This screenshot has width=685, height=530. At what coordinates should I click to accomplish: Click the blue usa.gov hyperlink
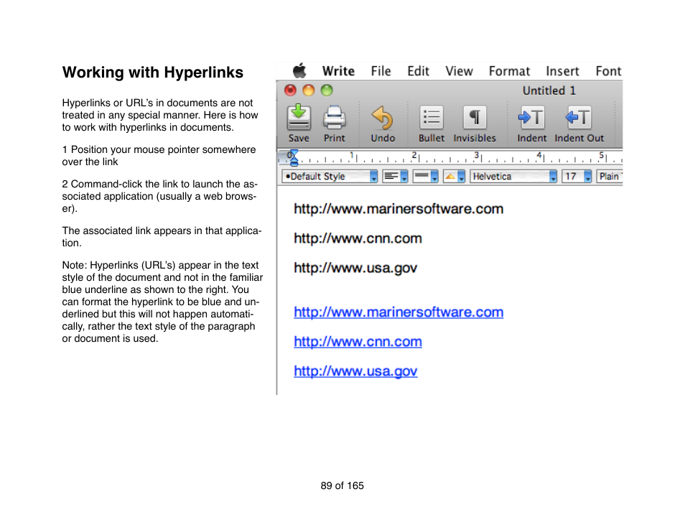[x=355, y=371]
